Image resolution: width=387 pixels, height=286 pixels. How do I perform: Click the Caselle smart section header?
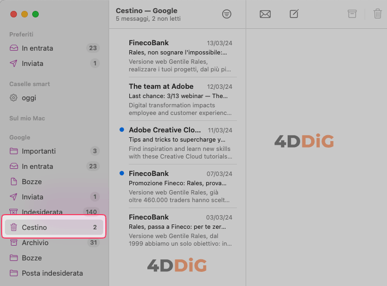pyautogui.click(x=29, y=84)
